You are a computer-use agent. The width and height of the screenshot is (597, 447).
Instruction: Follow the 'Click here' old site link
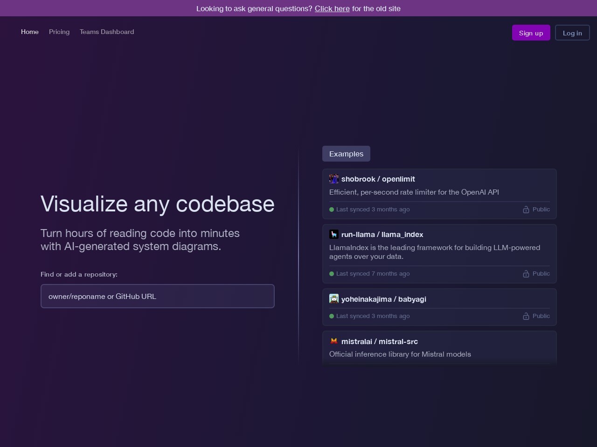[332, 8]
